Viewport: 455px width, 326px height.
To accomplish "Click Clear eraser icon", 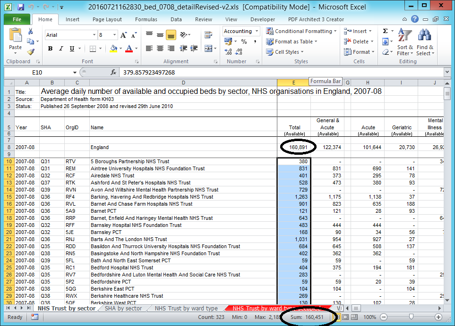I will tap(386, 52).
